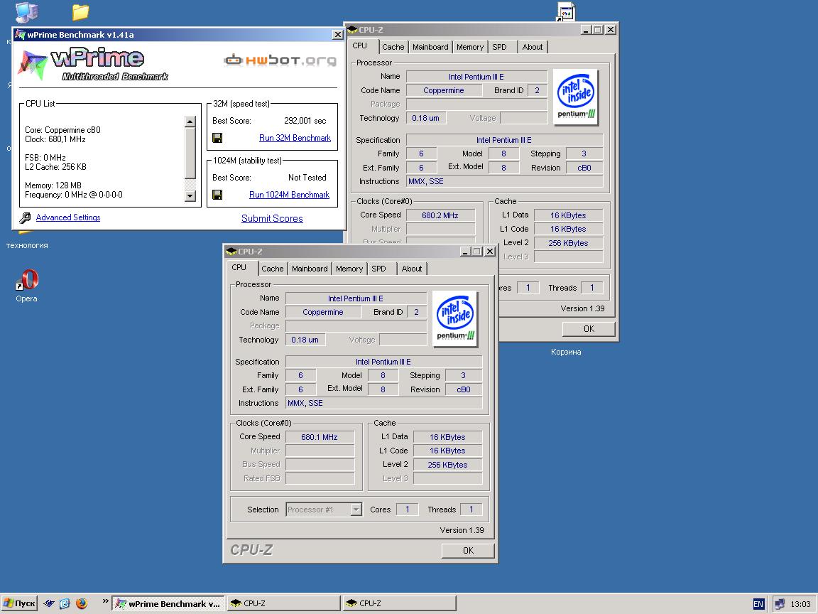Close the rear CPU-Z window

[x=611, y=31]
